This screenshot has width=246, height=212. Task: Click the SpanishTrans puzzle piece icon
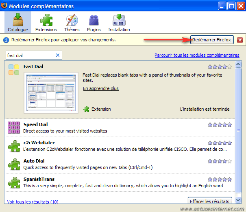point(14,182)
